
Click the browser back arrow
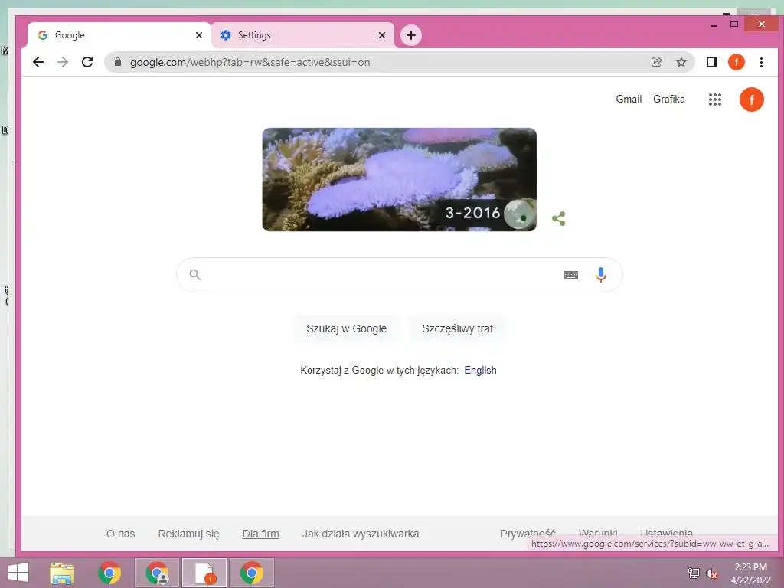coord(38,62)
